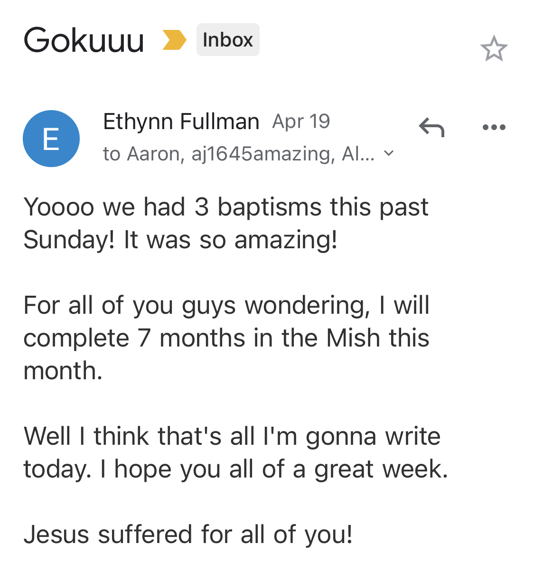
Task: Click the 'Jesus suffered for all of you' line
Action: click(188, 534)
